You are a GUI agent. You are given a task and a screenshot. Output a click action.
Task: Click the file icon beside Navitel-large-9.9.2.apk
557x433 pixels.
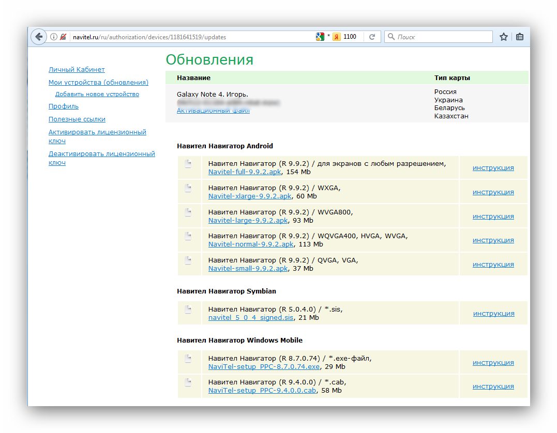click(188, 212)
